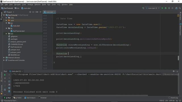The width and height of the screenshot is (182, 102).
Task: Toggle scroll to end icon in Run panel
Action: click(9, 85)
